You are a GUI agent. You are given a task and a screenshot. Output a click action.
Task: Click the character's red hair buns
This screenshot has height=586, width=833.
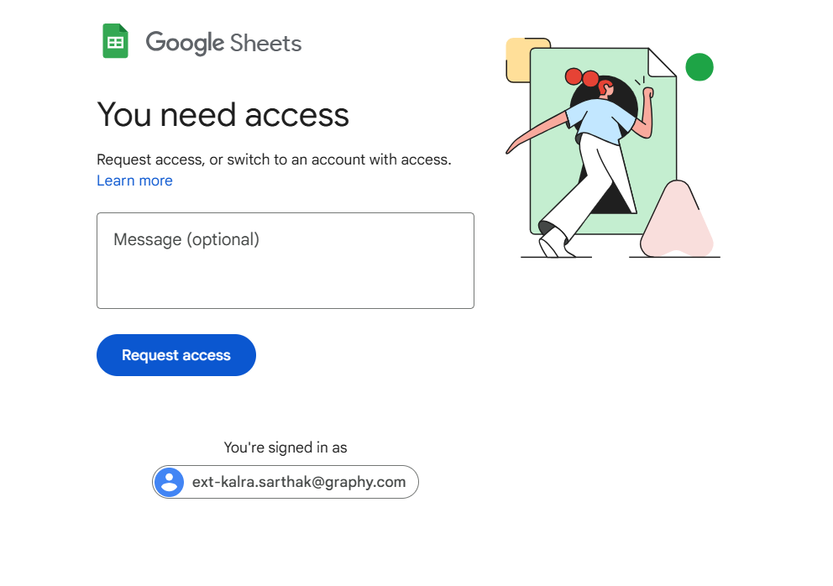[x=581, y=77]
